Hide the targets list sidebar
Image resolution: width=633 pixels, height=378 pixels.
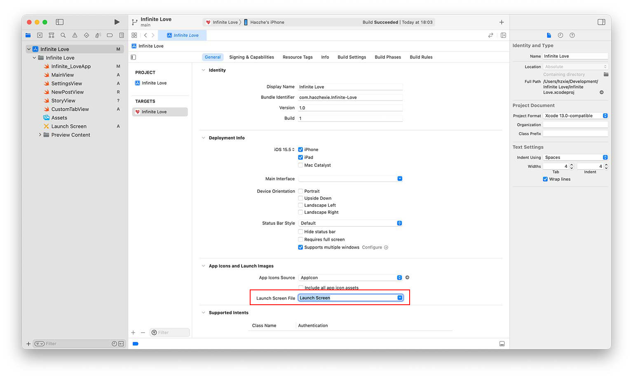coord(134,57)
